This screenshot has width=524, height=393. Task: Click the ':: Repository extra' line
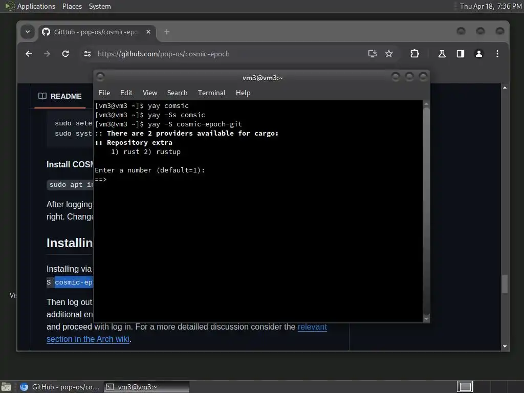[134, 143]
